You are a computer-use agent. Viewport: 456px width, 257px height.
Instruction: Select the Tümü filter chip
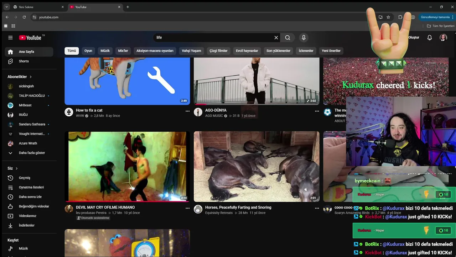tap(72, 51)
